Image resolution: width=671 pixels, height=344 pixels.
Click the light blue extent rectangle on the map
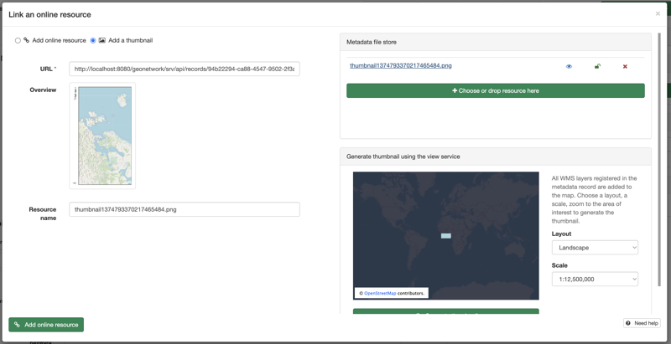click(446, 236)
